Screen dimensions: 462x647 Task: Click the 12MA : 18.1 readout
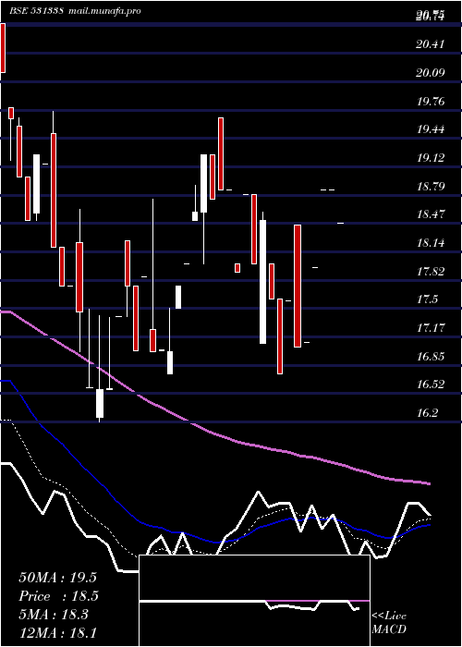pos(57,632)
